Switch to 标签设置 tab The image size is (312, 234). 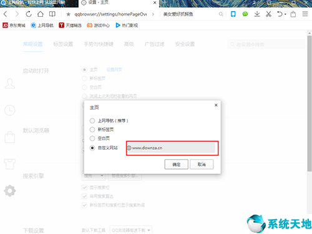tap(63, 44)
